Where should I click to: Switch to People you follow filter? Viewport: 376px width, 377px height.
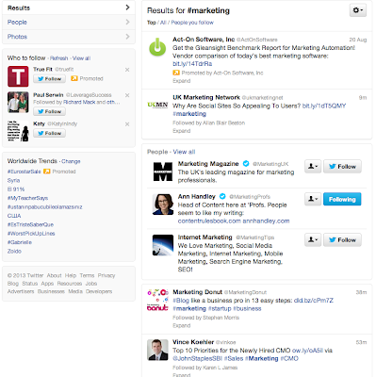point(192,23)
